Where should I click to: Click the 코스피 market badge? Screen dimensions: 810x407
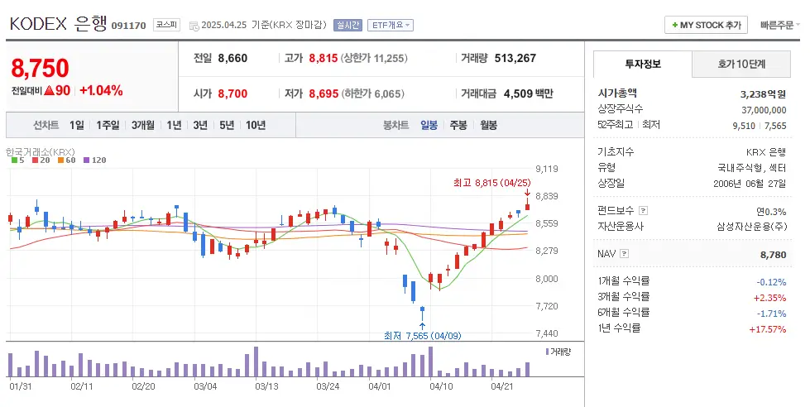pos(168,26)
